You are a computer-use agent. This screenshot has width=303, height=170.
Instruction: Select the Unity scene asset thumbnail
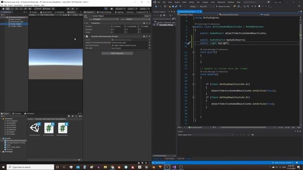pos(35,128)
